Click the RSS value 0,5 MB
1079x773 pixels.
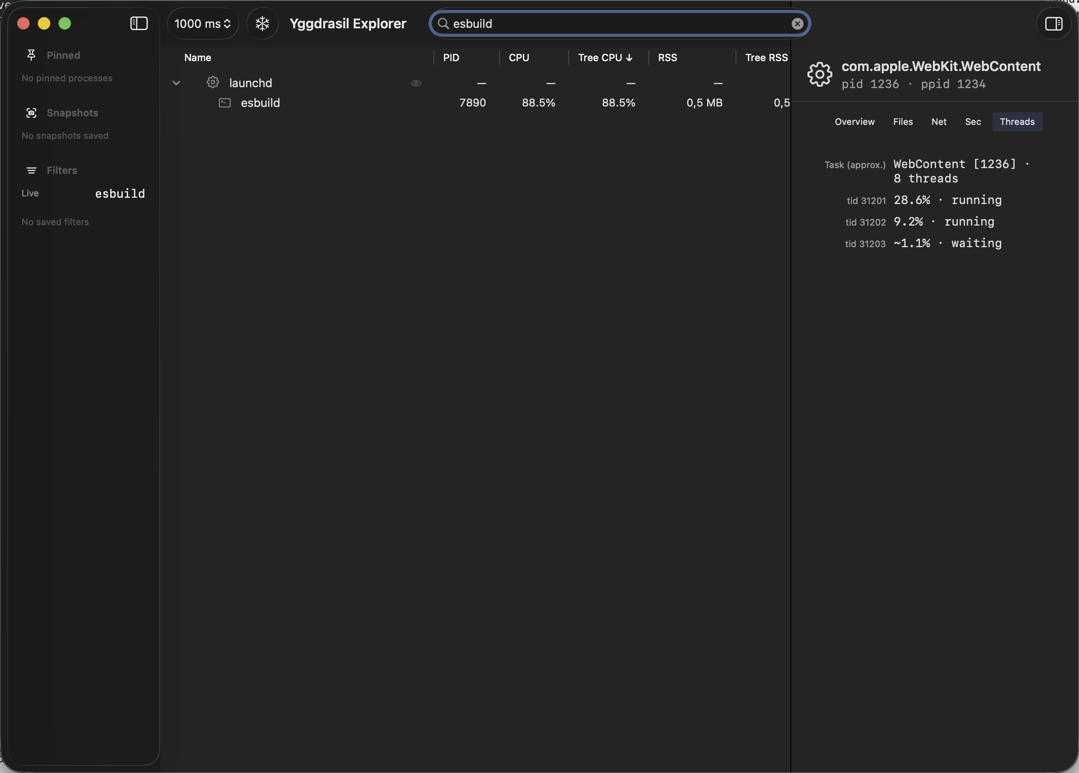704,103
